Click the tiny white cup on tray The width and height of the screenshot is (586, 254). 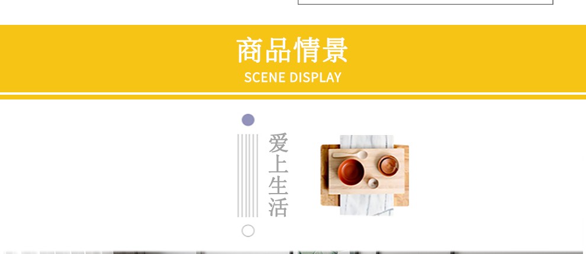click(x=372, y=183)
